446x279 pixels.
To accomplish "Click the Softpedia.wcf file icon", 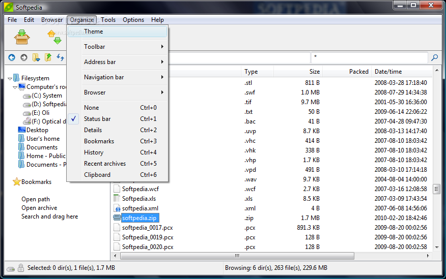I will tap(117, 189).
